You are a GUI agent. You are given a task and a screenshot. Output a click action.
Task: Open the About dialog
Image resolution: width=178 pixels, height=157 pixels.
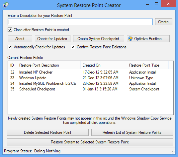pyautogui.click(x=20, y=39)
